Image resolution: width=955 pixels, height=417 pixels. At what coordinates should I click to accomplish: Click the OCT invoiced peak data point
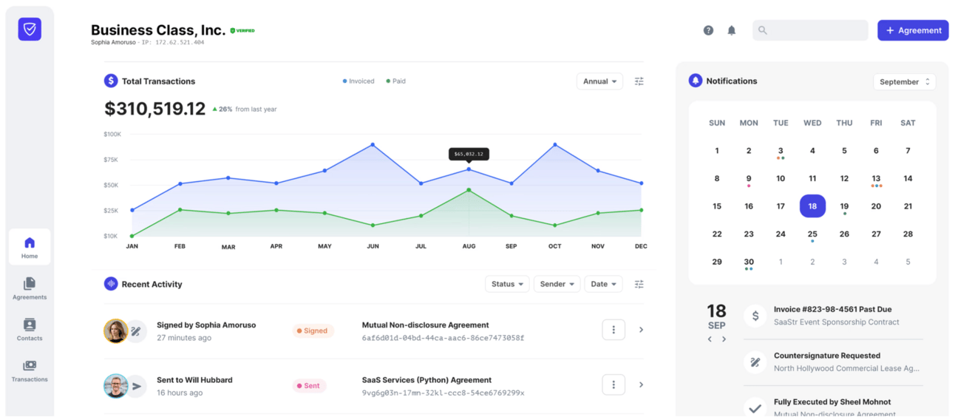pos(555,145)
